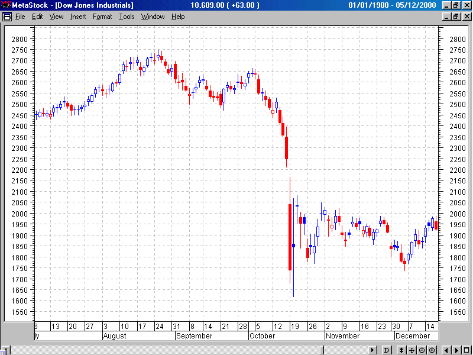Open the document control-menu chart icon

click(6, 16)
